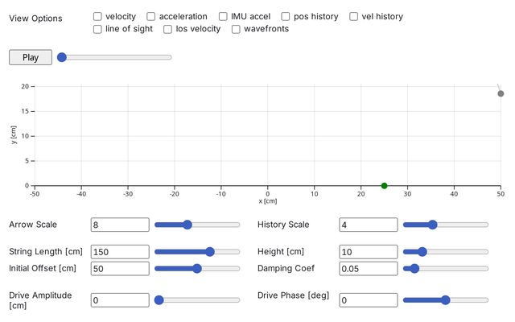Adjust the Arrow Scale slider

click(197, 225)
